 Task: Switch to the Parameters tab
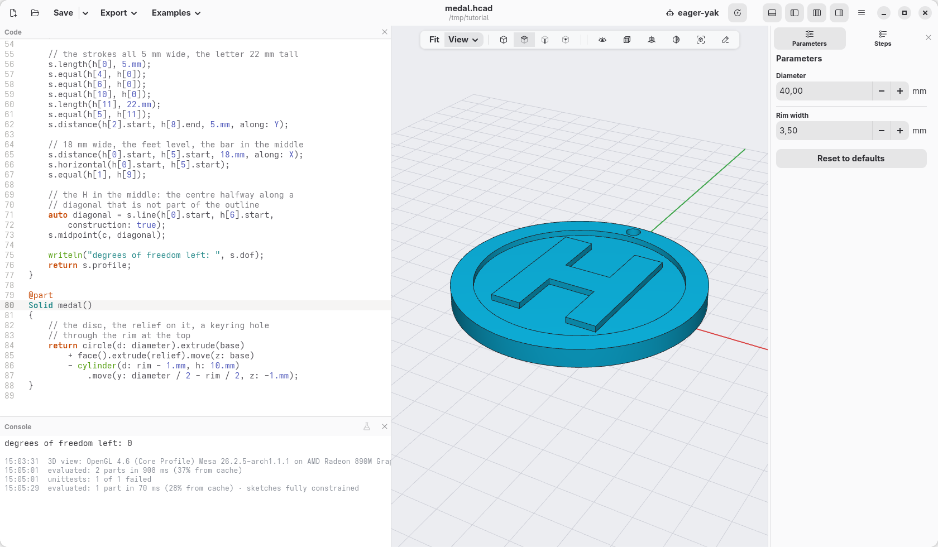810,38
